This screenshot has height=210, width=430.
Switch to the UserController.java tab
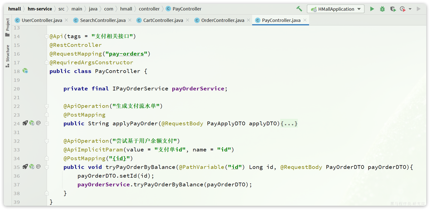pos(42,20)
